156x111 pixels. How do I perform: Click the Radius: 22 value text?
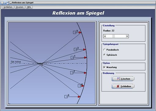pos(109,31)
